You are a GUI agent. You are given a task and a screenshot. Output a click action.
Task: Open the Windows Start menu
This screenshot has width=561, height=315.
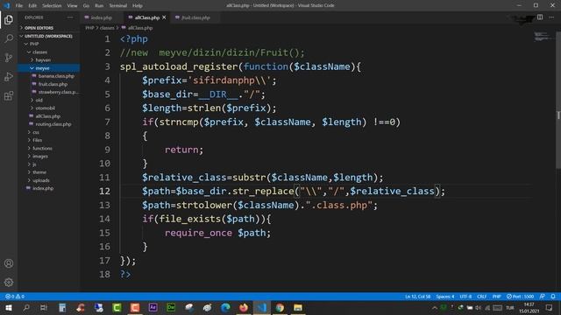[x=8, y=307]
